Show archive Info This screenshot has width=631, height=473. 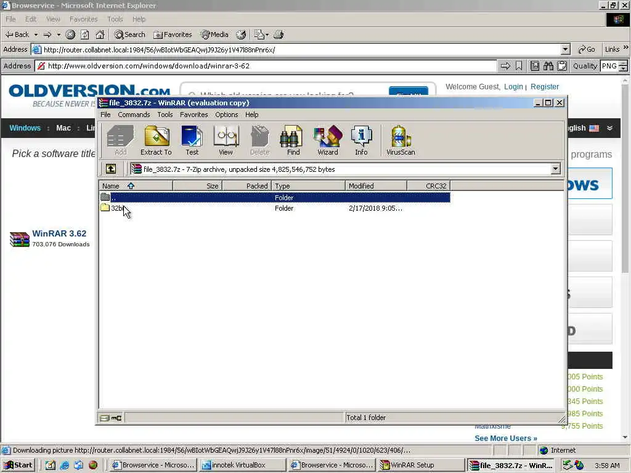click(361, 140)
